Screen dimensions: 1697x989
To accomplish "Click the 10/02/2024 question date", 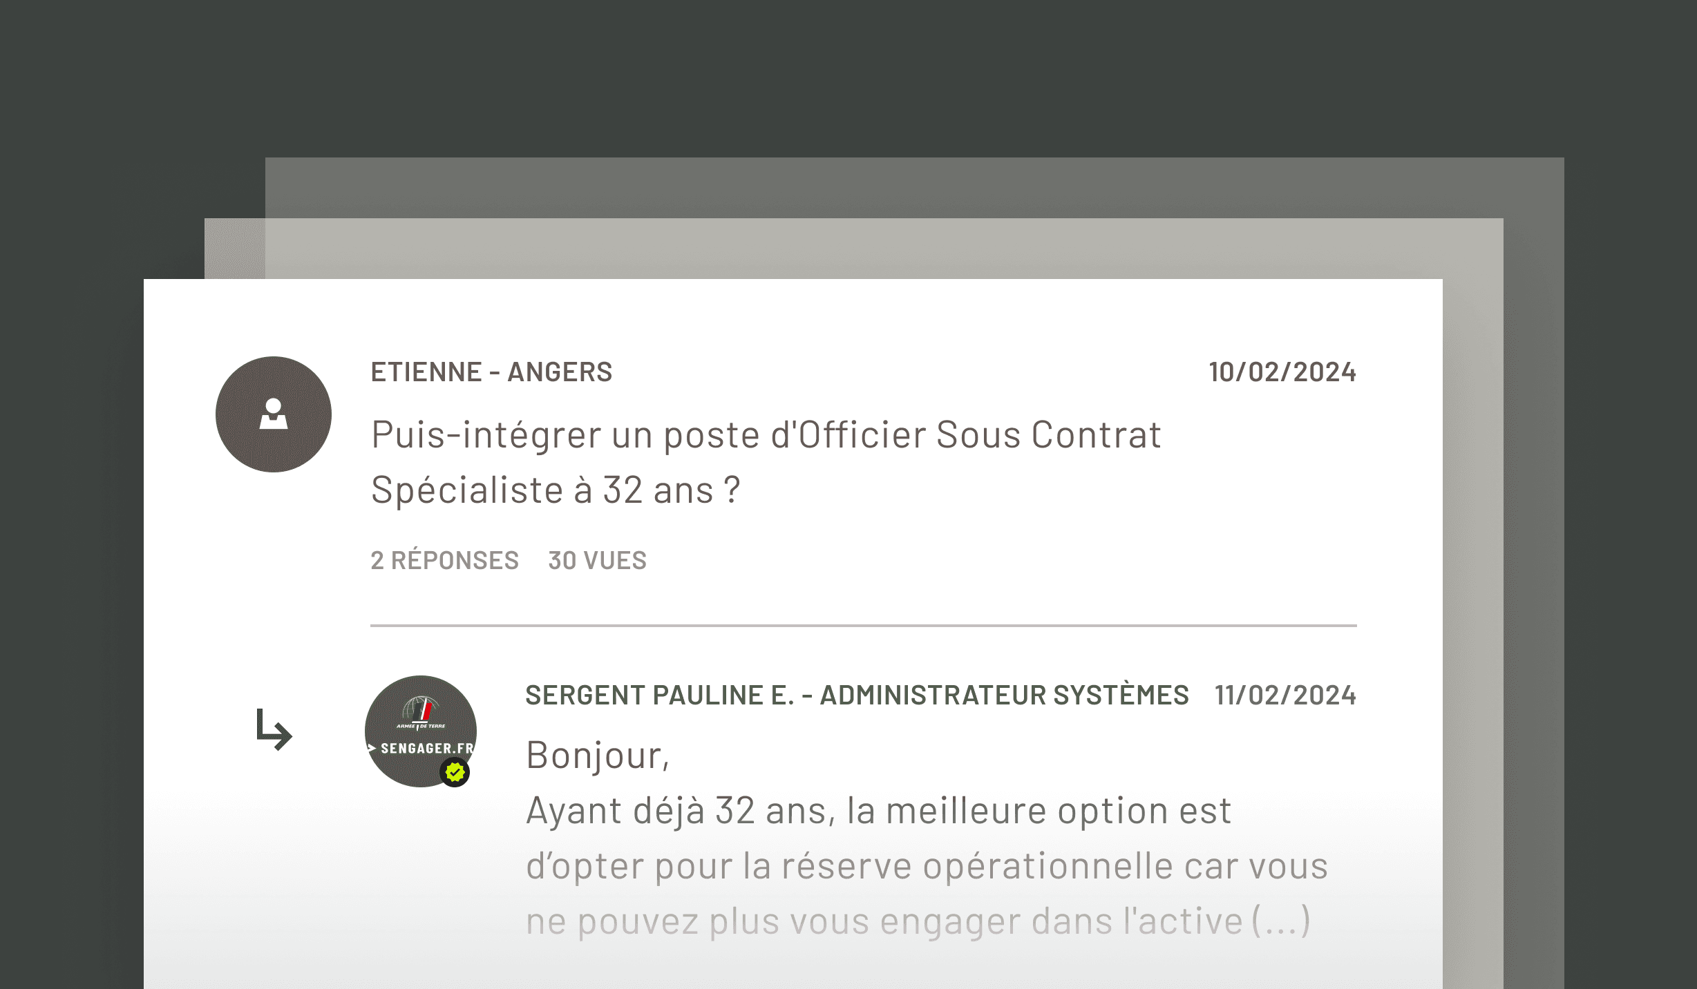I will 1282,372.
